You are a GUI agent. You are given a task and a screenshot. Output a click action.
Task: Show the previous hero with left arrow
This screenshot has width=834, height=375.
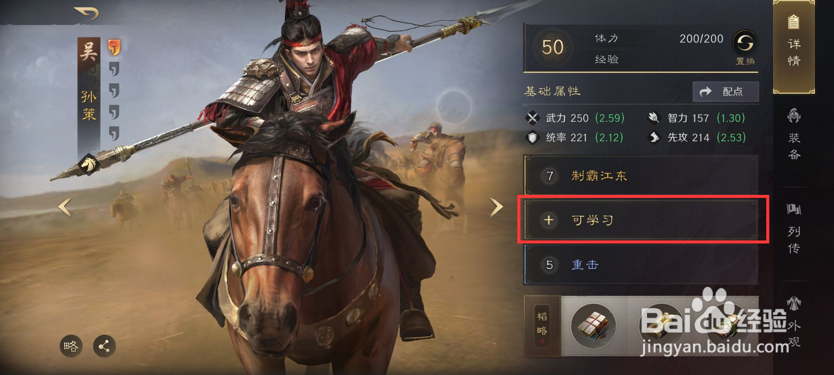click(65, 207)
